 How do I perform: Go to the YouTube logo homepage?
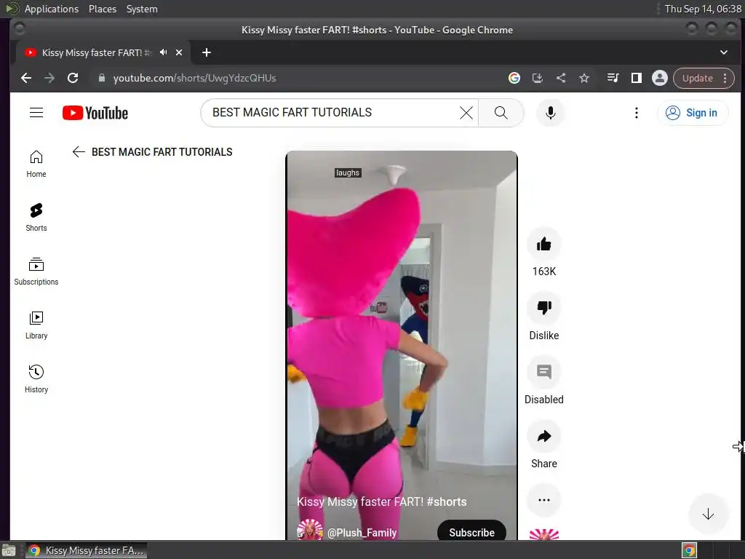(95, 113)
